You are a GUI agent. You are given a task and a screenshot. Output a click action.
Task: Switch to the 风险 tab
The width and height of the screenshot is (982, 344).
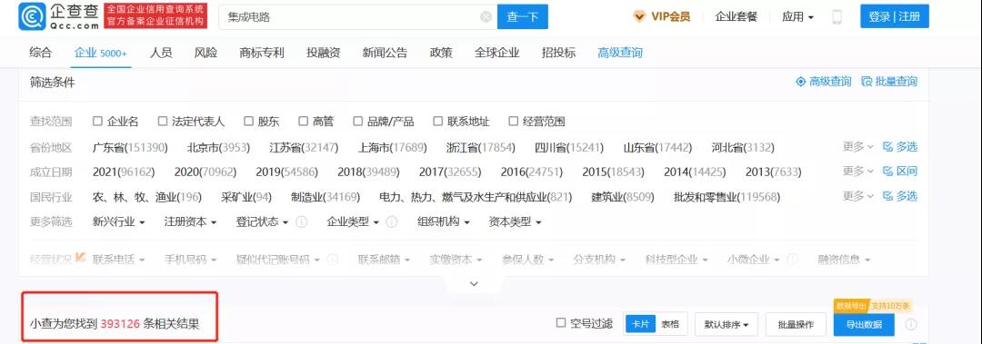tap(206, 53)
